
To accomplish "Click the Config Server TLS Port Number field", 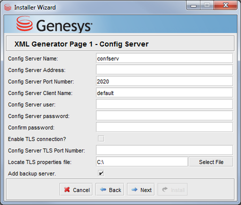I will 164,150.
